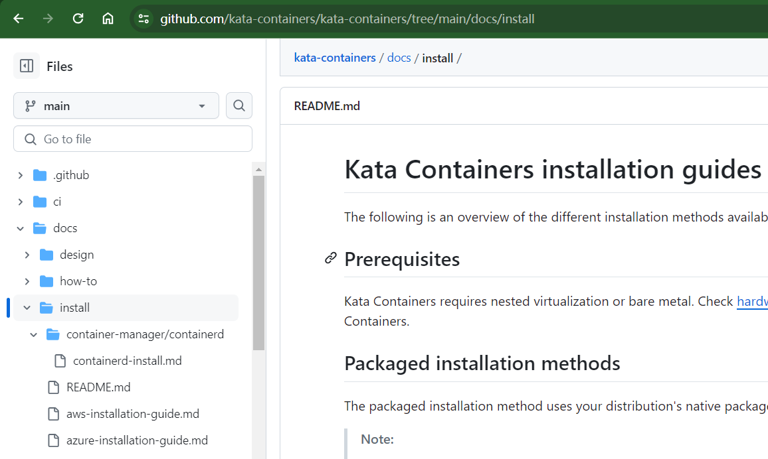Viewport: 768px width, 459px height.
Task: Expand the ci folder chevron
Action: (21, 202)
